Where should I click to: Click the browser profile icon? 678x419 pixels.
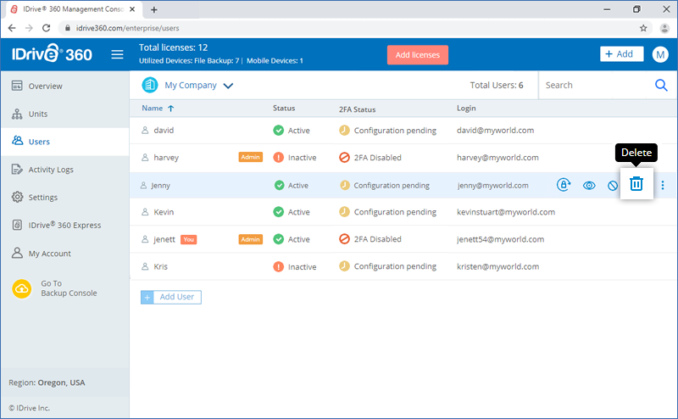(664, 28)
